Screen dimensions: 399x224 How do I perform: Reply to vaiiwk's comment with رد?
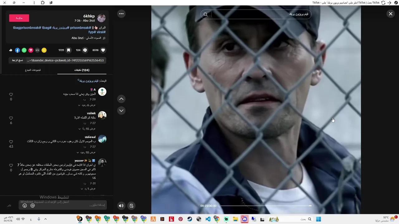[x=84, y=123]
